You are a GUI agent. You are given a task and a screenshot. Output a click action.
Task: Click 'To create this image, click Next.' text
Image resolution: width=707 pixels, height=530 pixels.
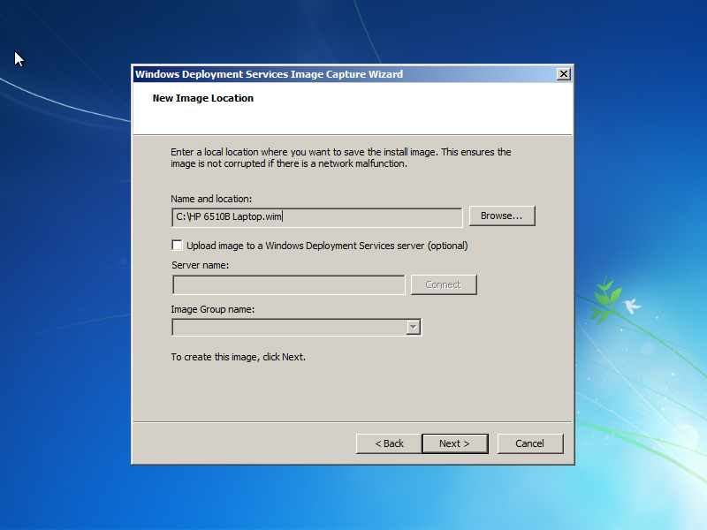[x=238, y=357]
